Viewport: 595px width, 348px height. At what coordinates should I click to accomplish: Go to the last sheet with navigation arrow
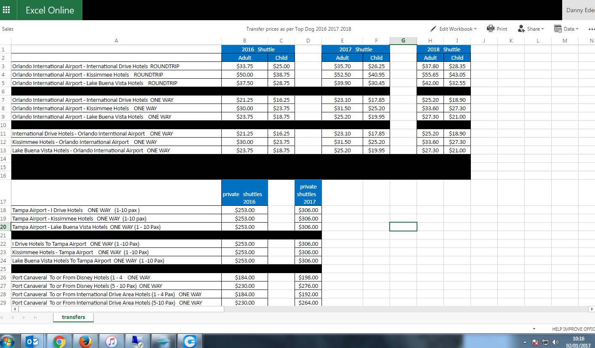35,317
